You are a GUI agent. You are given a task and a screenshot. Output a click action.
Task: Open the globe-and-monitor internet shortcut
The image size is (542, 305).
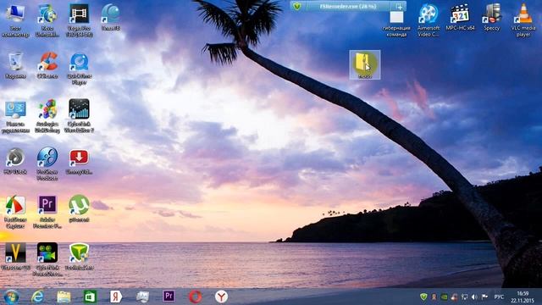[47, 20]
